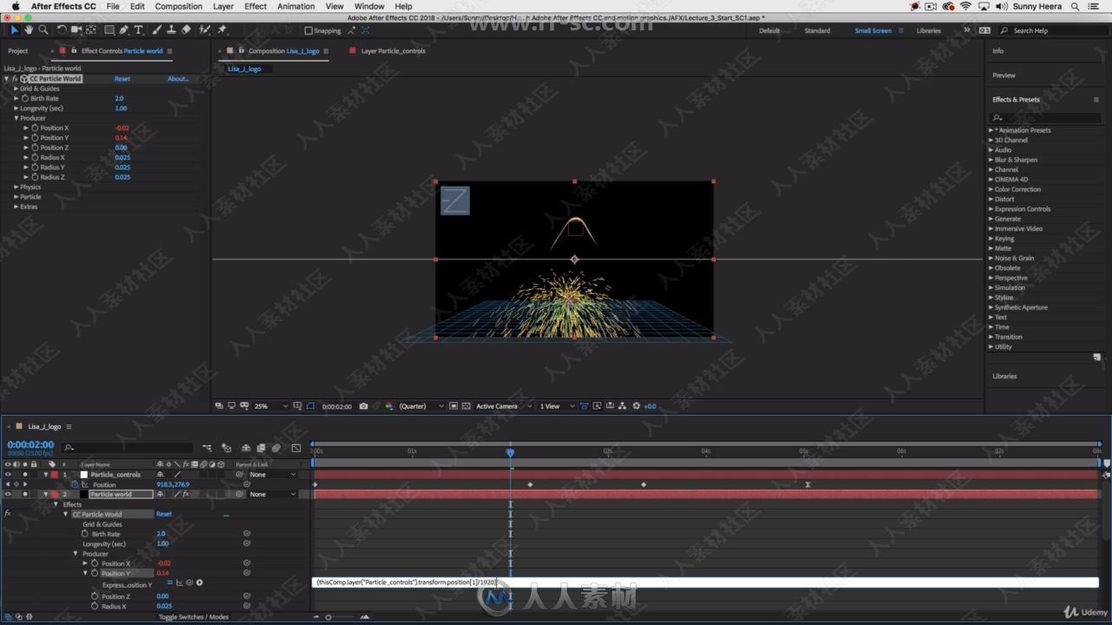Open the Animation menu
1112x625 pixels.
click(x=296, y=6)
